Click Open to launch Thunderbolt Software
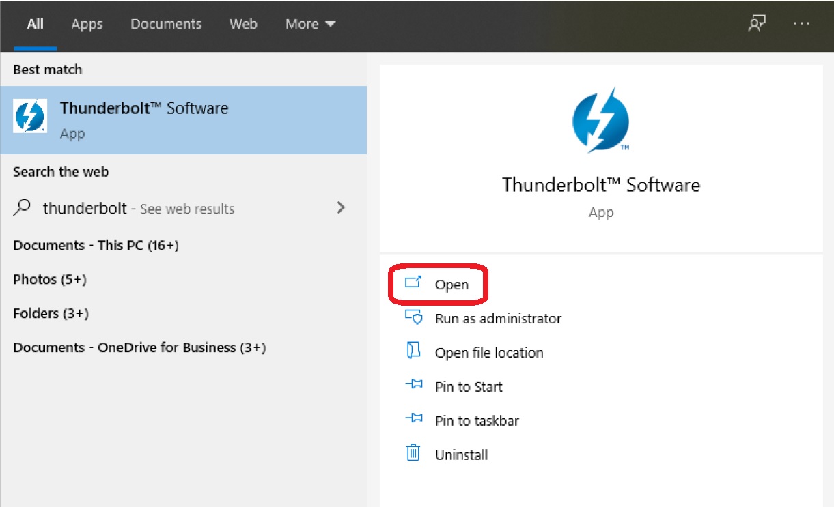The height and width of the screenshot is (507, 834). click(x=453, y=285)
